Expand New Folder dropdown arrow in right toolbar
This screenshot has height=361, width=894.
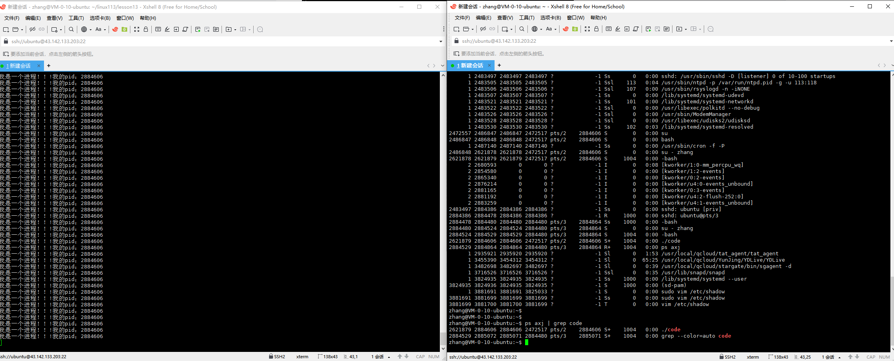coord(686,29)
